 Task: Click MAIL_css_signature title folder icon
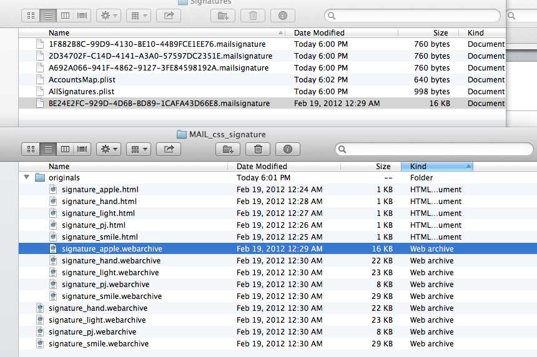(182, 135)
